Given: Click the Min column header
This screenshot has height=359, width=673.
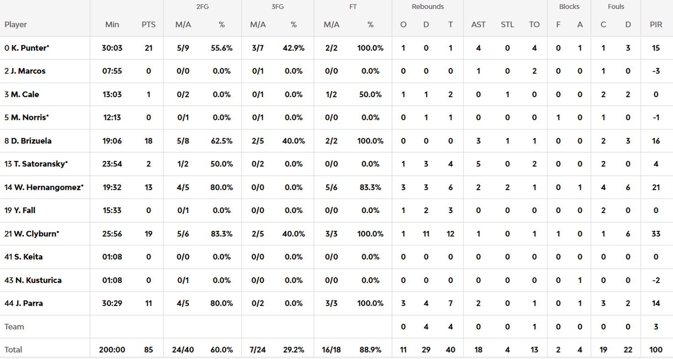Looking at the screenshot, I should (112, 25).
